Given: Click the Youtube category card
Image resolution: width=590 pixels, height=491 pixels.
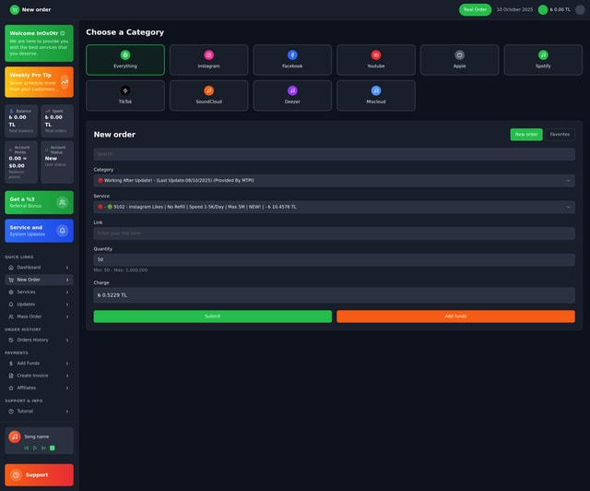Looking at the screenshot, I should pyautogui.click(x=375, y=60).
